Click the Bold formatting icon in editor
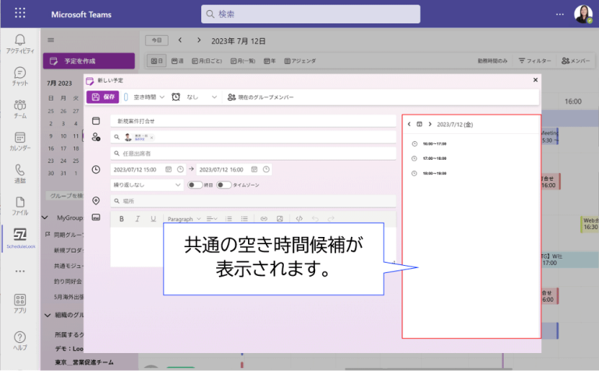This screenshot has height=371, width=599. [122, 219]
